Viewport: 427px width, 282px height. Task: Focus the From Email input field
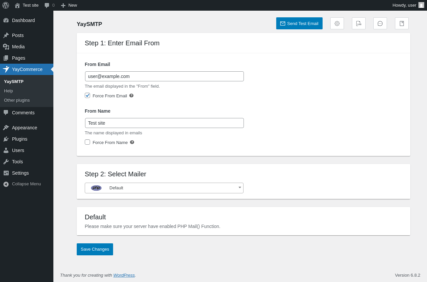(164, 76)
